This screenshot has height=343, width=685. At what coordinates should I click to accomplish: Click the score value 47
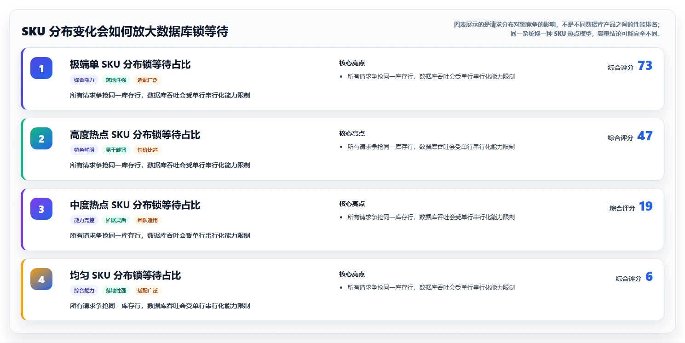(645, 136)
